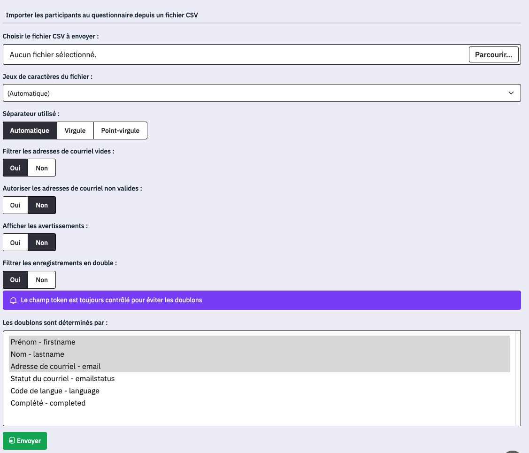Disable duplicate record filtering with Non
This screenshot has height=453, width=529.
click(42, 280)
